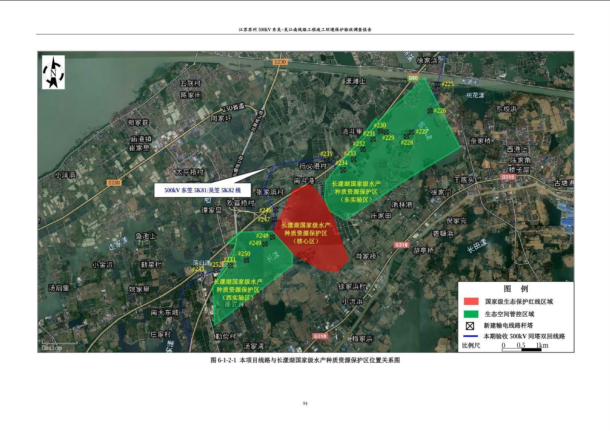The height and width of the screenshot is (431, 610).
Task: Click the place name 肖家桥
Action: click(366, 256)
